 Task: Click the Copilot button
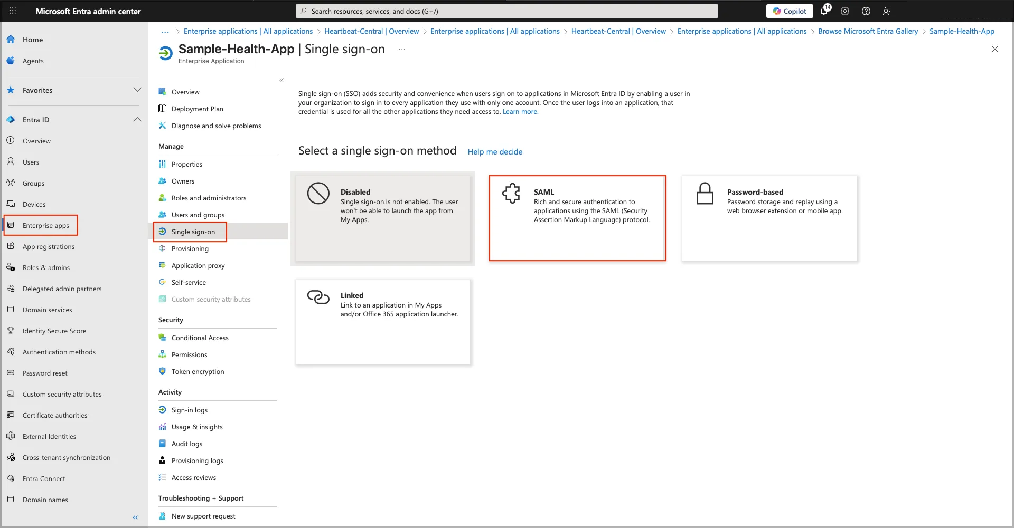789,11
